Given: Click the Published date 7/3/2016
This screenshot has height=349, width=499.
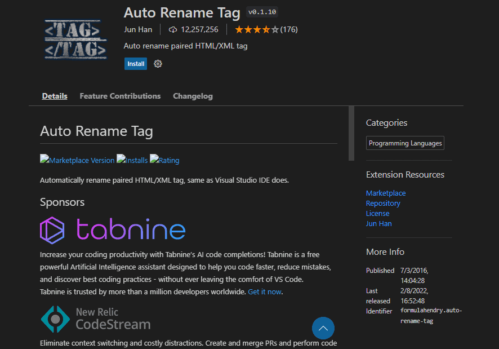Looking at the screenshot, I should click(x=415, y=275).
